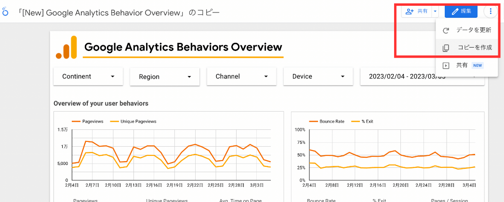Open the Channel filter dropdown

click(242, 76)
